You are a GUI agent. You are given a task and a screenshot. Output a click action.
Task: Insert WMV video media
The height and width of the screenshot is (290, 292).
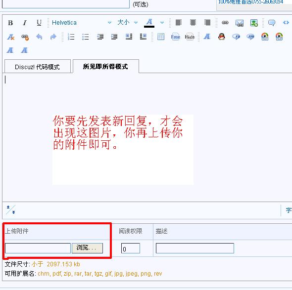pos(279,37)
